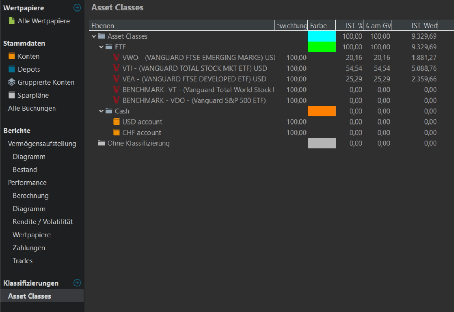This screenshot has width=454, height=312.
Task: Click the plus icon next to Klassifizierungen
Action: click(x=77, y=283)
